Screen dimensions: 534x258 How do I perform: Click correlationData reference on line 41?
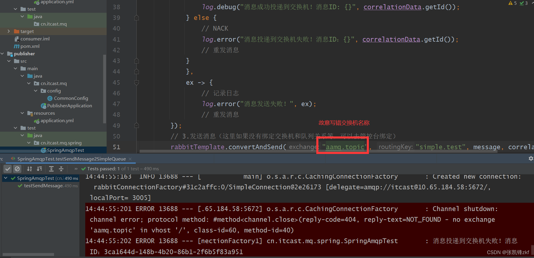(391, 39)
